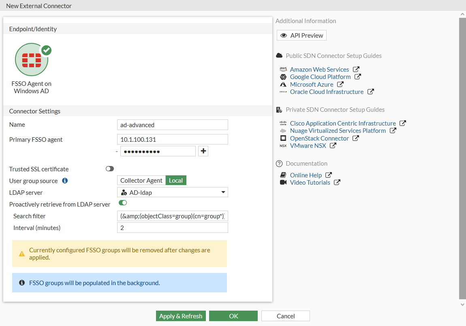Screen dimensions: 466x326
Task: Click external link icon beside Online Help
Action: point(329,175)
